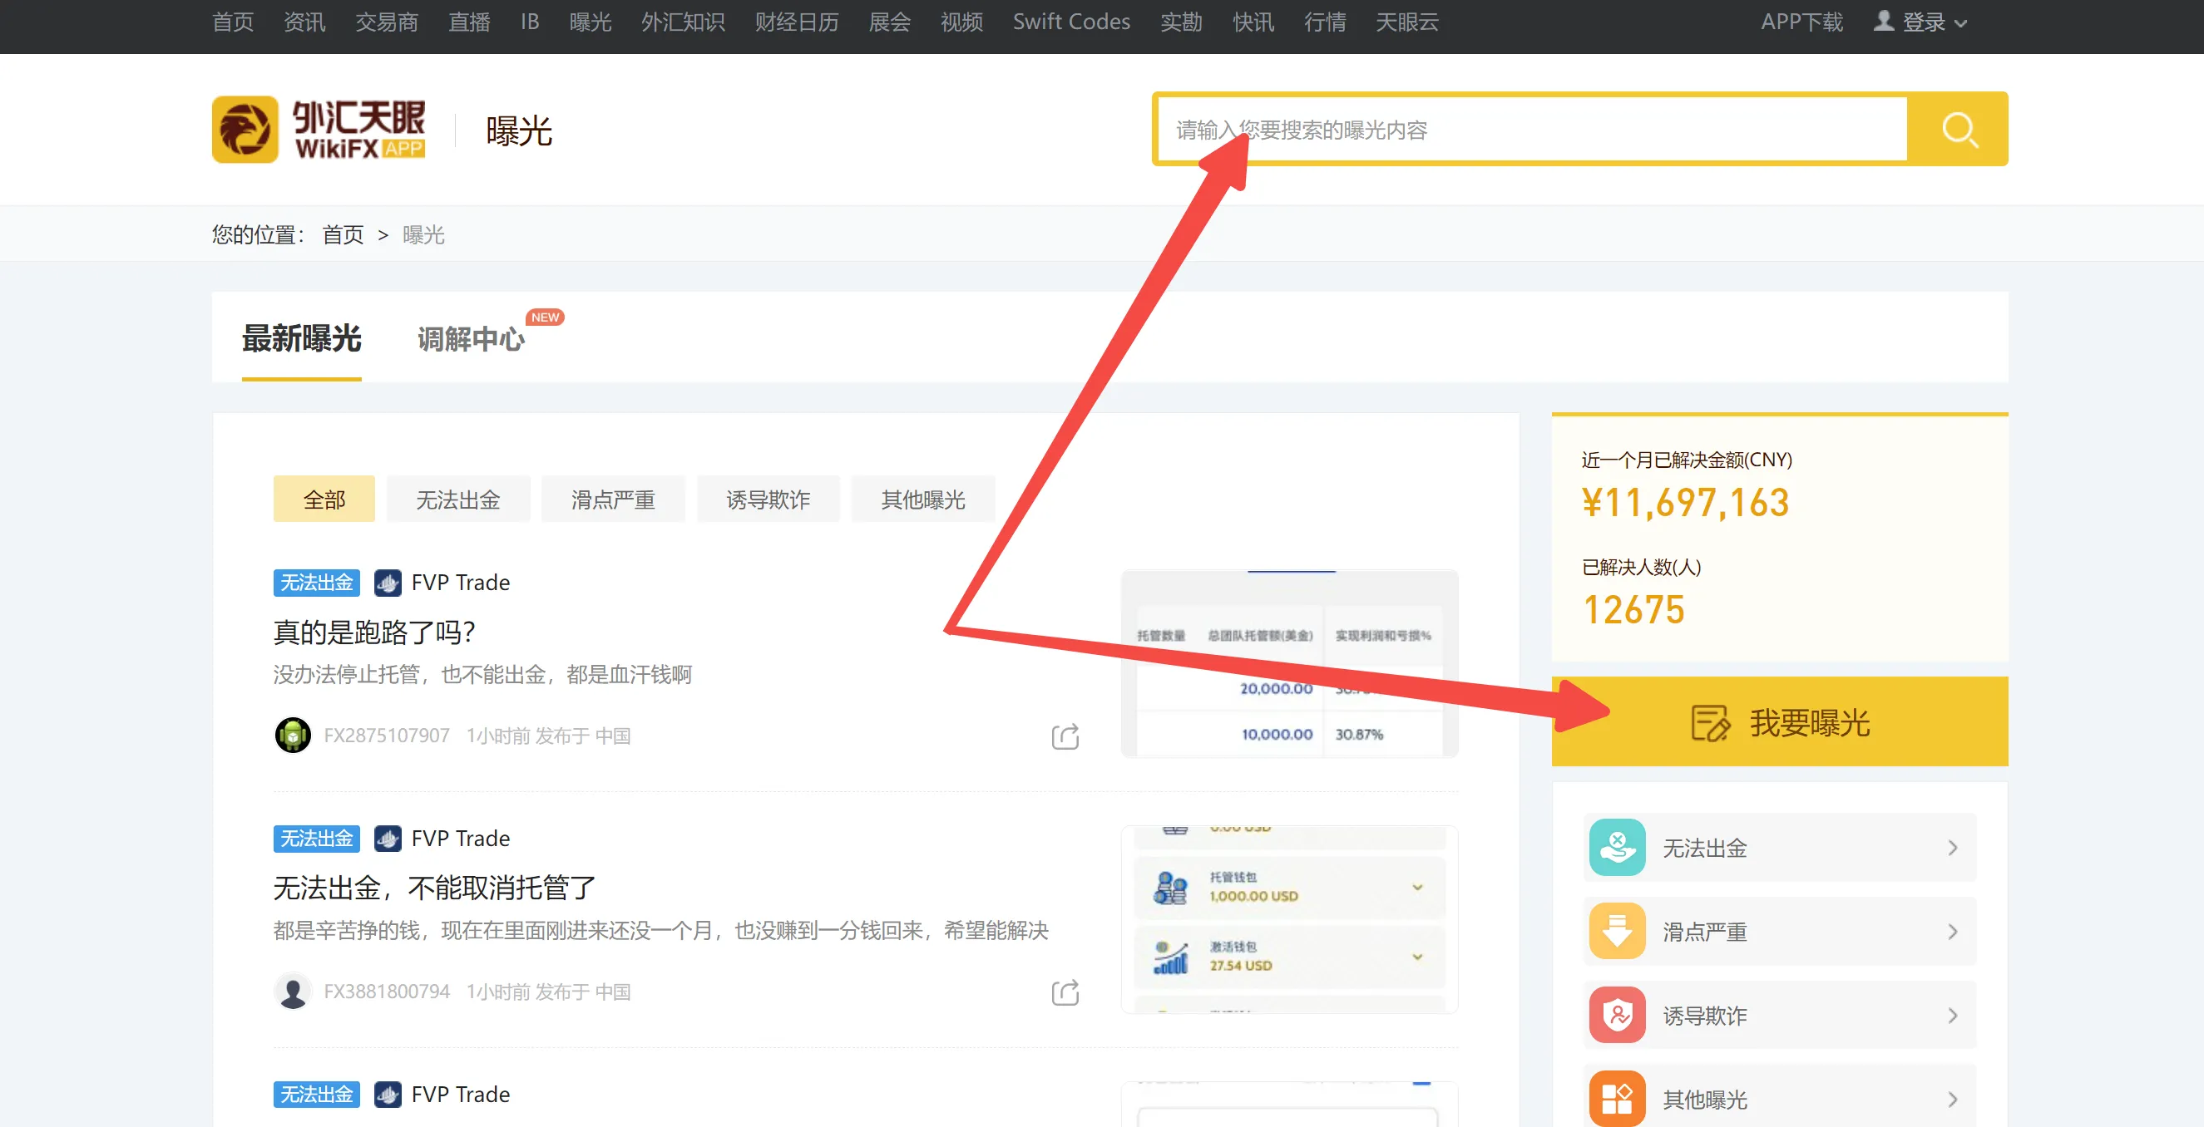Switch to the 最新曝光 tab
This screenshot has height=1127, width=2204.
click(x=301, y=338)
